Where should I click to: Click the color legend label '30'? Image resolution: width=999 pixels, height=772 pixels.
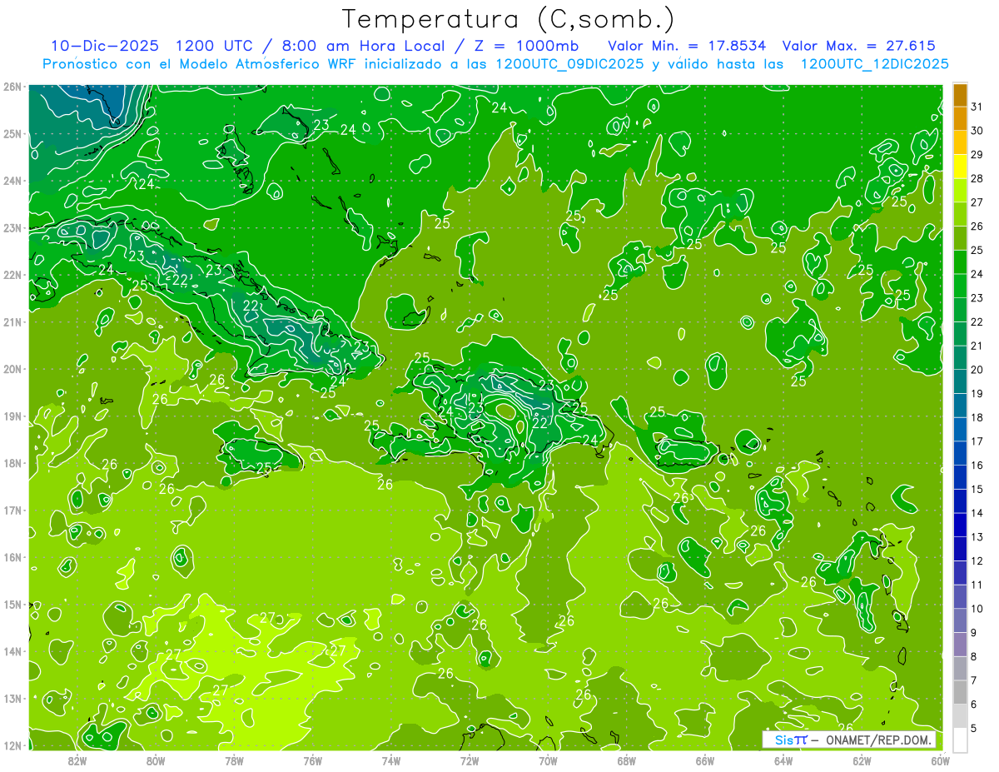tap(977, 131)
